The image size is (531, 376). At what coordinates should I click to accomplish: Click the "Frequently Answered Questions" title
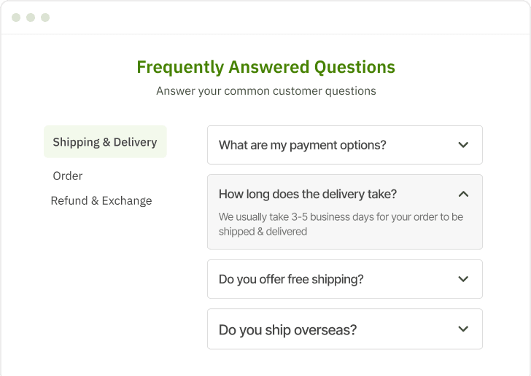pos(265,67)
